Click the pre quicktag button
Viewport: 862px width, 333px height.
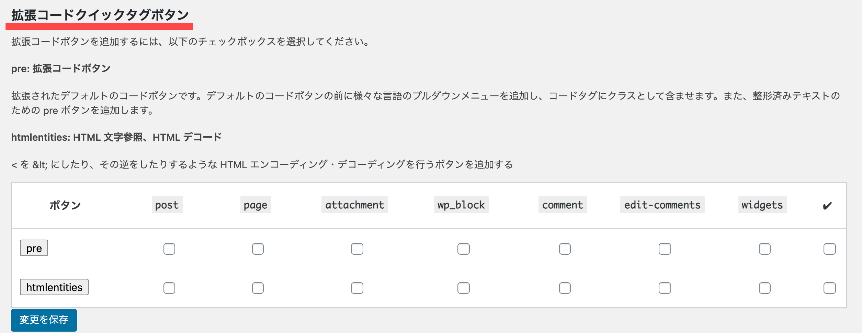tap(34, 248)
